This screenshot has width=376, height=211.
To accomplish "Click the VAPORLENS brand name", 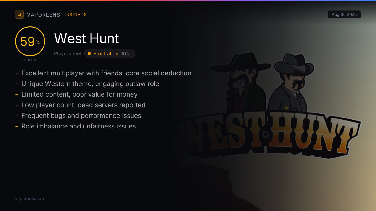I will click(x=44, y=15).
